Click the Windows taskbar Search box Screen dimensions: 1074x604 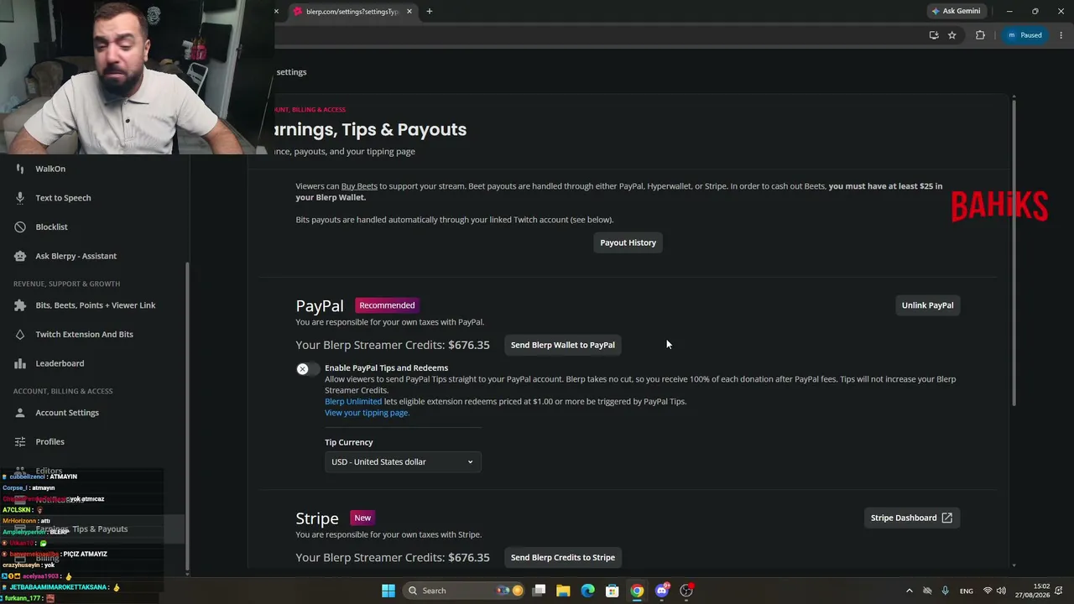point(461,591)
